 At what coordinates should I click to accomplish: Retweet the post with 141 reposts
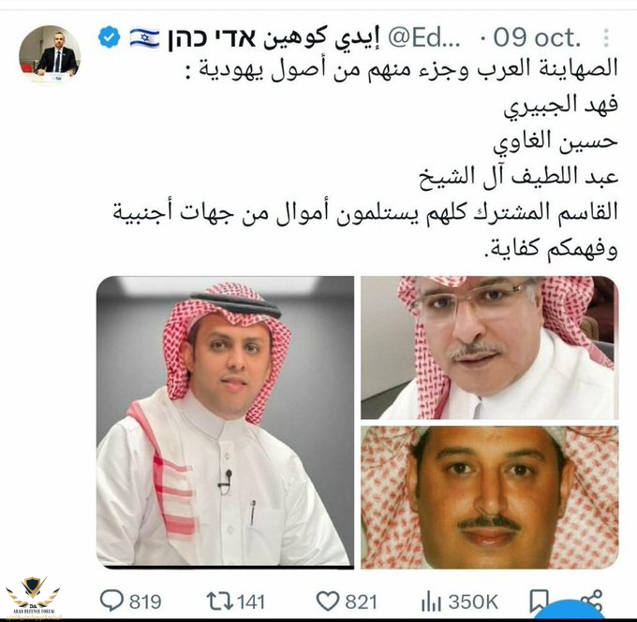(x=219, y=600)
